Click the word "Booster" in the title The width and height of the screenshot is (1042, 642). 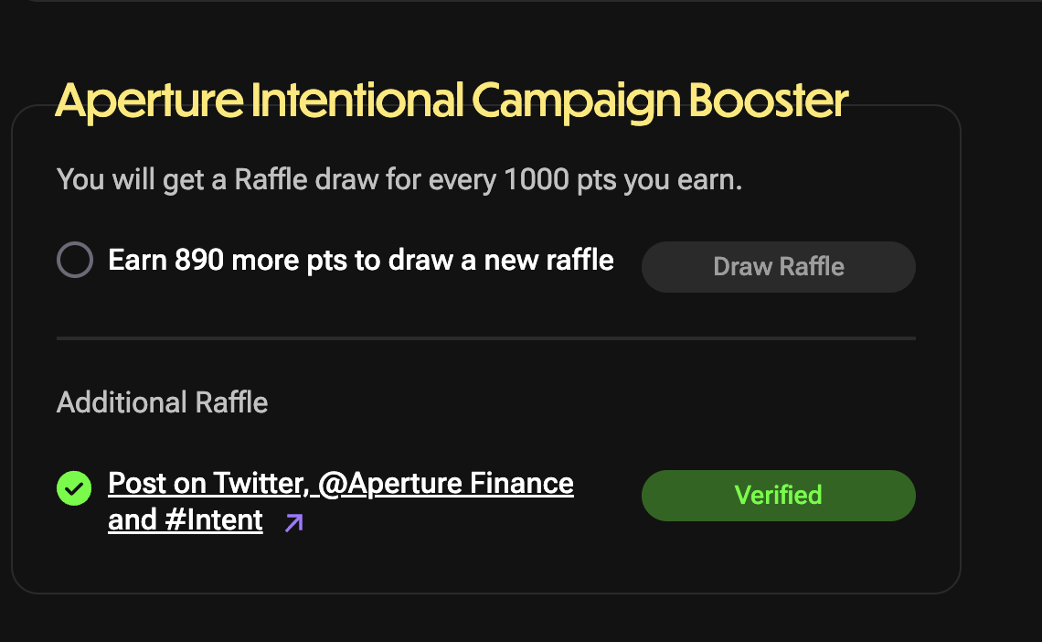click(768, 101)
